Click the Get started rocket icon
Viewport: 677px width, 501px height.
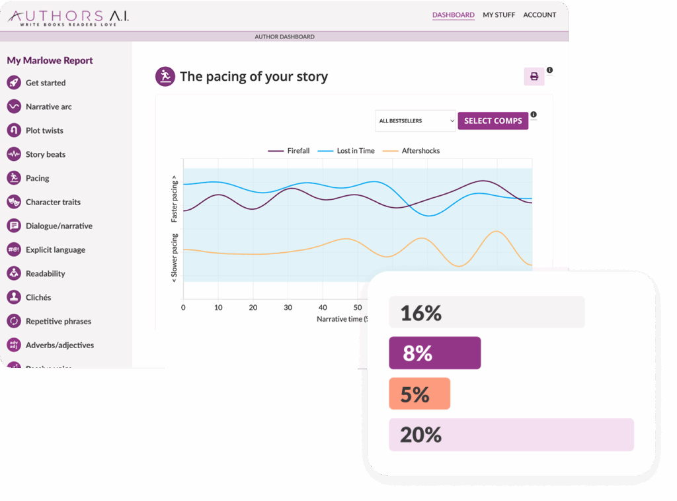[x=14, y=83]
